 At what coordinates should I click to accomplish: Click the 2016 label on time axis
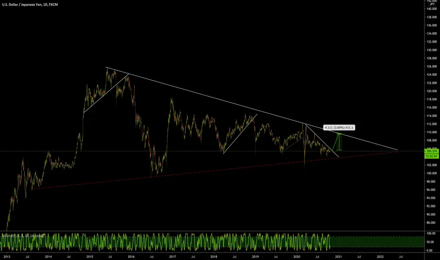[x=131, y=257]
